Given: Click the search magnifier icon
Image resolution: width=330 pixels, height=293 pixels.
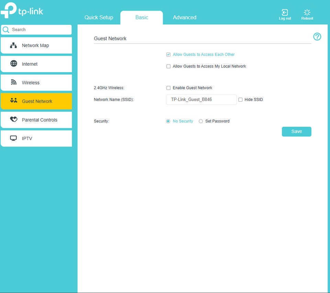Looking at the screenshot, I should pyautogui.click(x=6, y=30).
